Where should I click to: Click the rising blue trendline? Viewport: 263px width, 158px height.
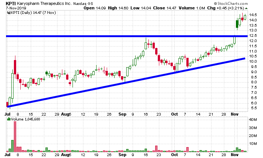pyautogui.click(x=126, y=83)
